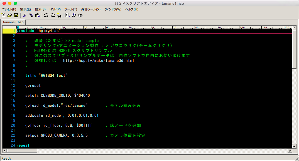Screen dimensions: 299x161
Task: Copy selection with the copy icon
Action: tap(31, 15)
